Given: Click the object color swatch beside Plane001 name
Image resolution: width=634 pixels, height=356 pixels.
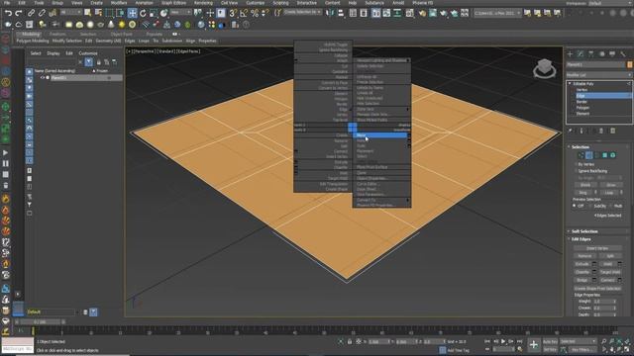Looking at the screenshot, I should coord(630,64).
